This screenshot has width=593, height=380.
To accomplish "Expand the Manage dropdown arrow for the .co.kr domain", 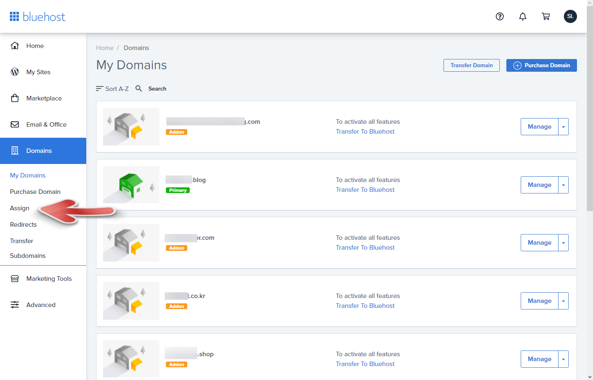I will tap(563, 301).
